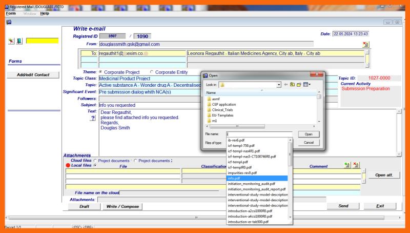This screenshot has width=410, height=233.
Task: Open the View Menu dropdown in dialog
Action: [x=307, y=85]
